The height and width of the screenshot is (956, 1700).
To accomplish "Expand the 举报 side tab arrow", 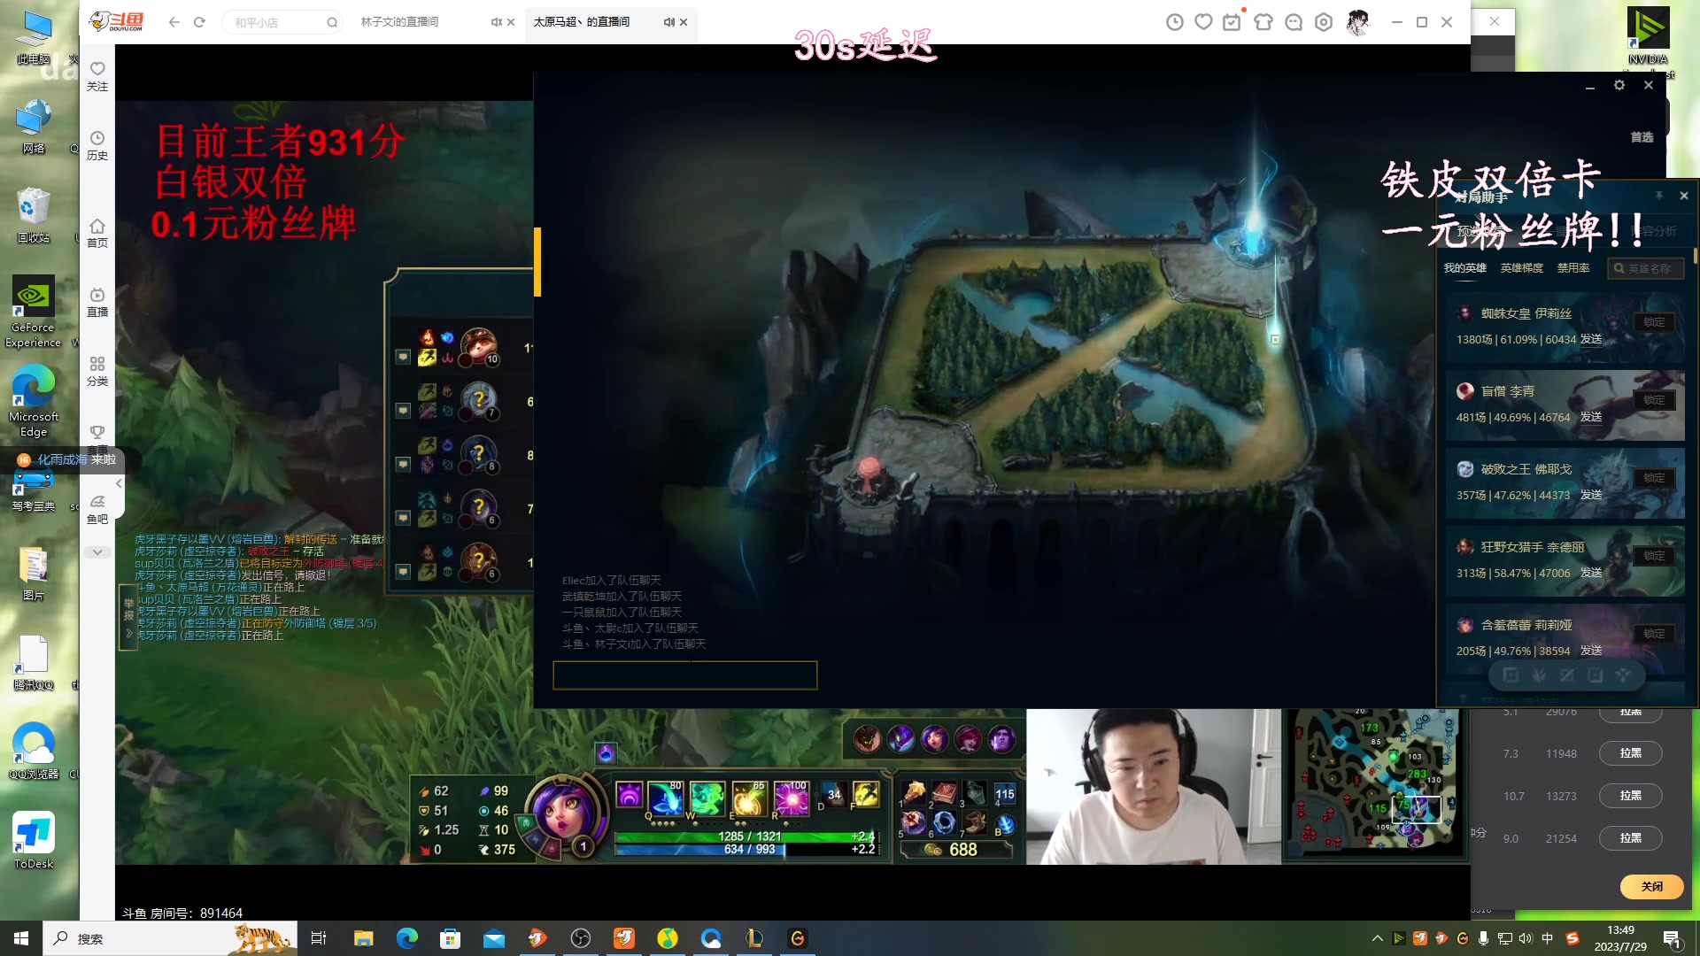I will coord(129,633).
